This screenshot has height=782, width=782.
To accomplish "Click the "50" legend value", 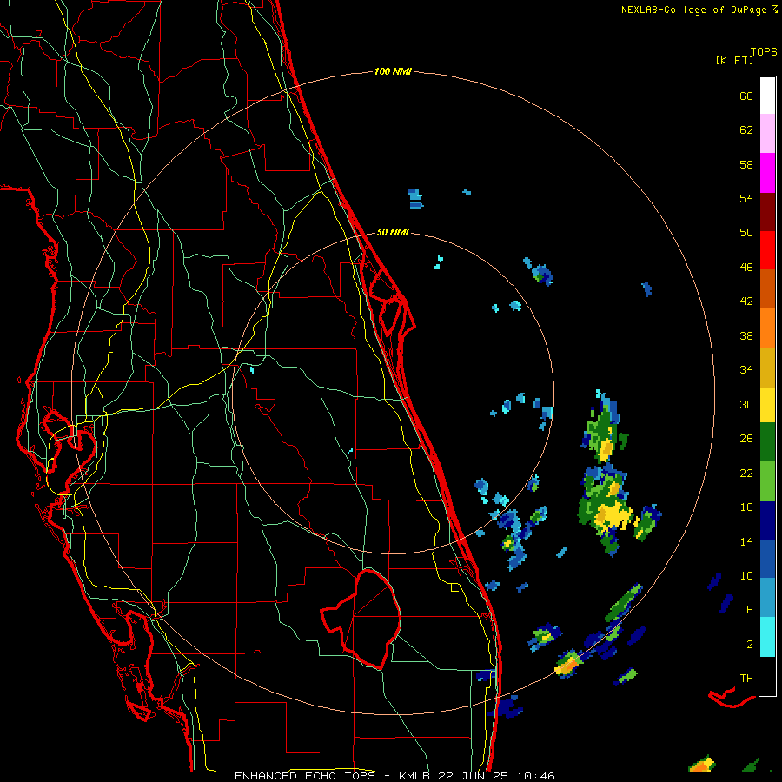I will tap(746, 233).
